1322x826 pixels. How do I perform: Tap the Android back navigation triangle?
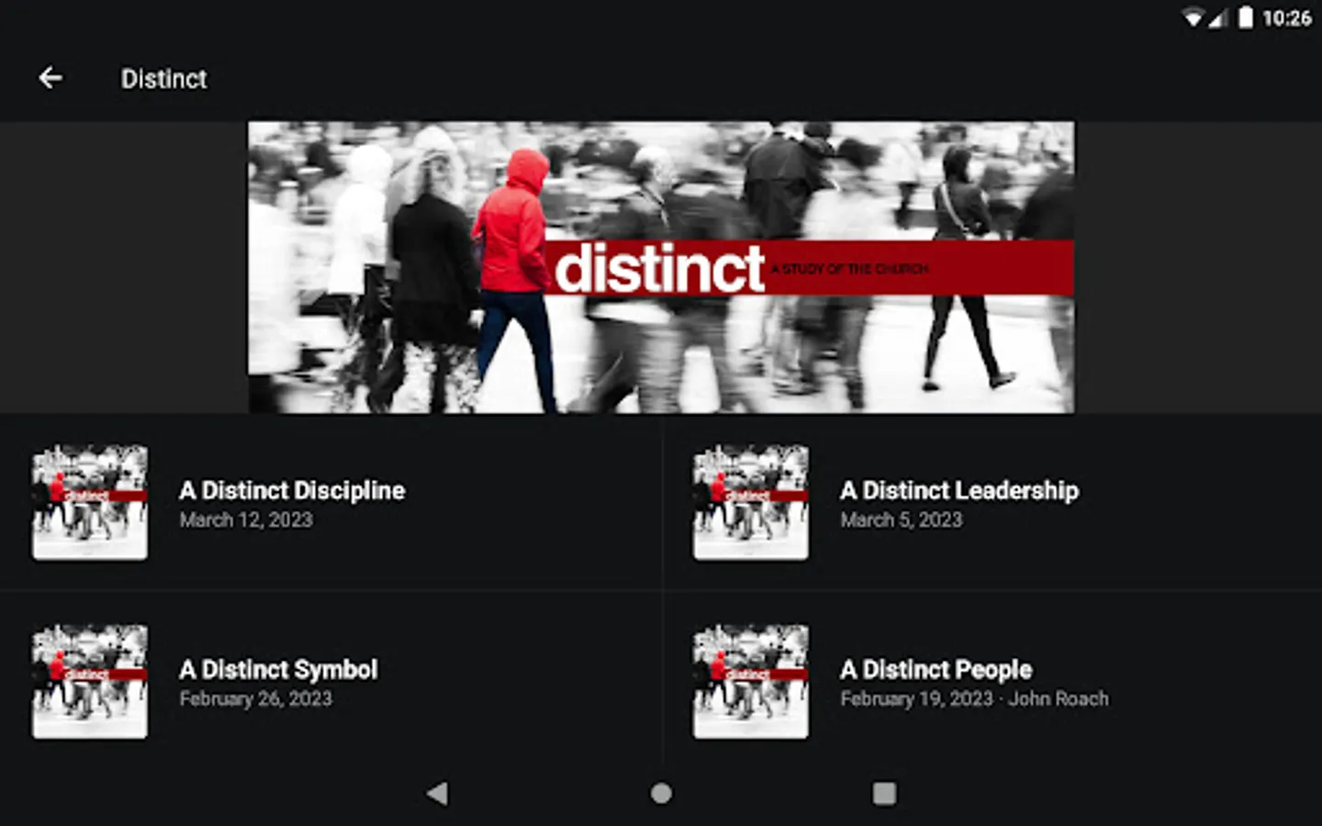pyautogui.click(x=438, y=793)
